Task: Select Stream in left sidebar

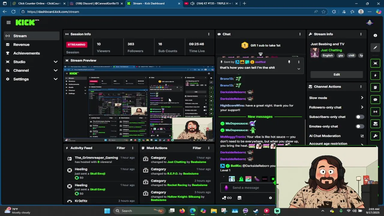Action: (32, 36)
